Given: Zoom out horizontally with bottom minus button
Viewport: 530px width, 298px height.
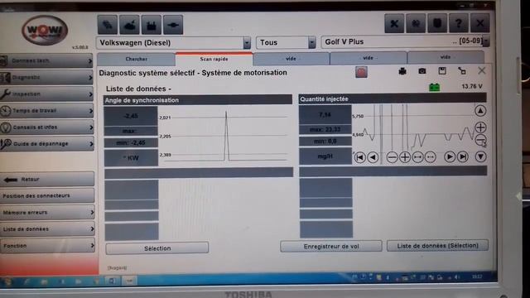Looking at the screenshot, I should click(x=392, y=157).
